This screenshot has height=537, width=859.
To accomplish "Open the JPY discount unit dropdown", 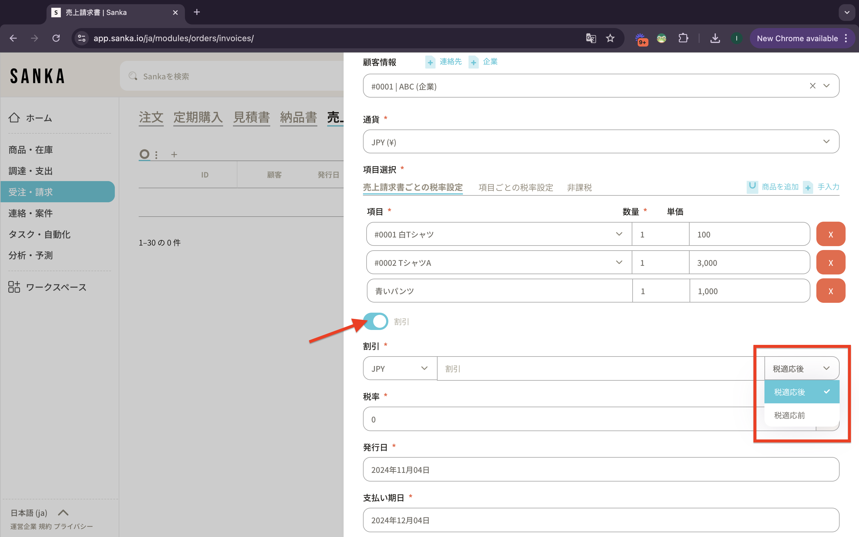I will click(400, 369).
